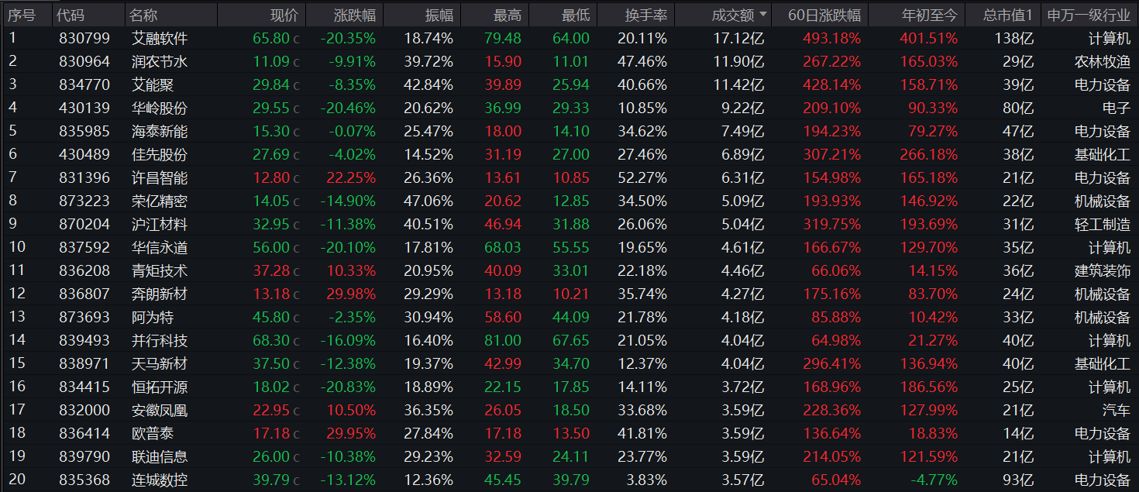Select stock 艾能聚

[153, 84]
